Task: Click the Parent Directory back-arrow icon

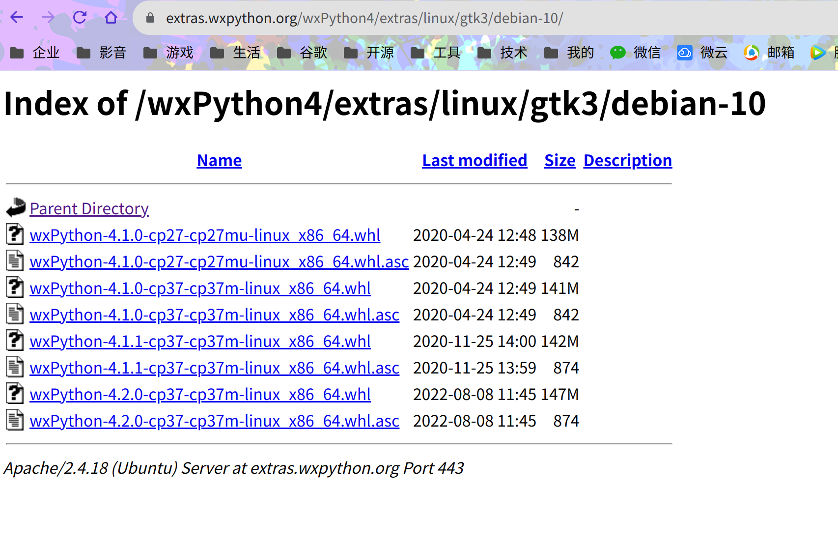Action: 16,207
